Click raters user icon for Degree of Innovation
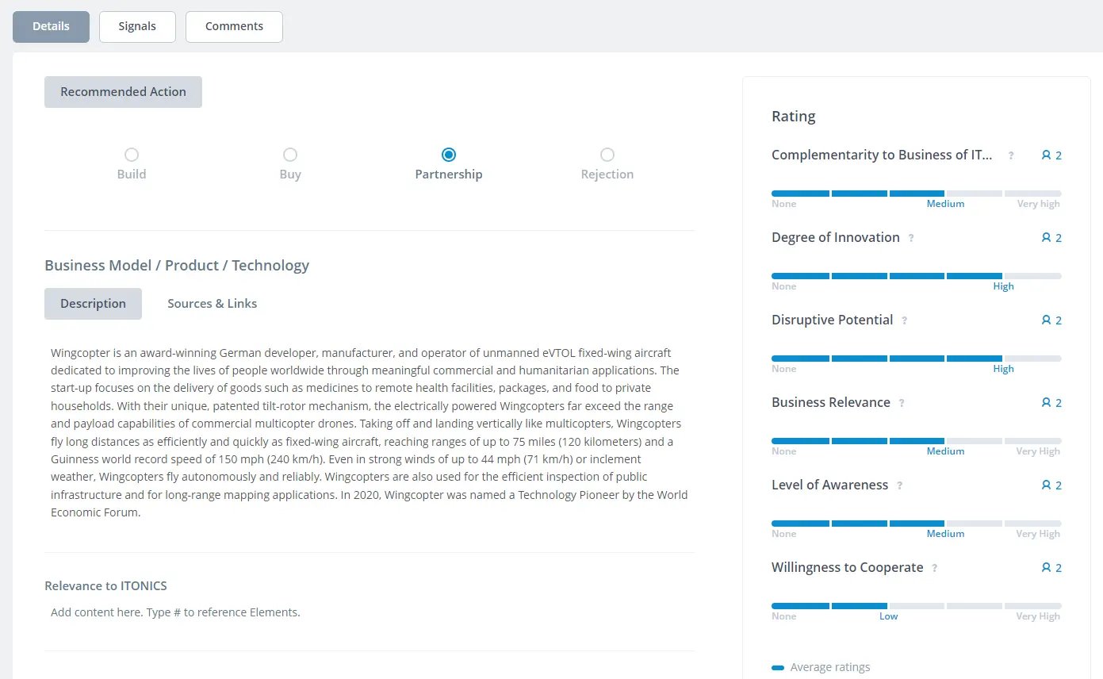 pyautogui.click(x=1046, y=238)
